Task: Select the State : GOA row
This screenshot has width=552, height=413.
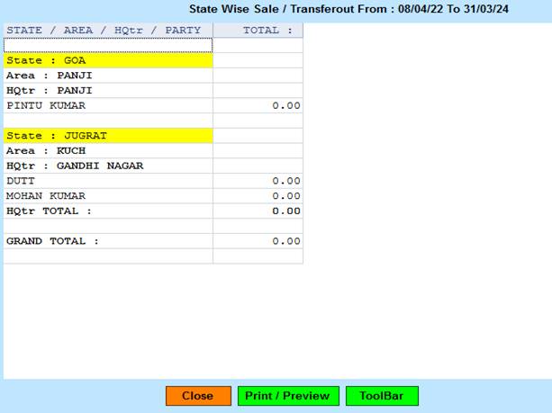Action: coord(108,61)
